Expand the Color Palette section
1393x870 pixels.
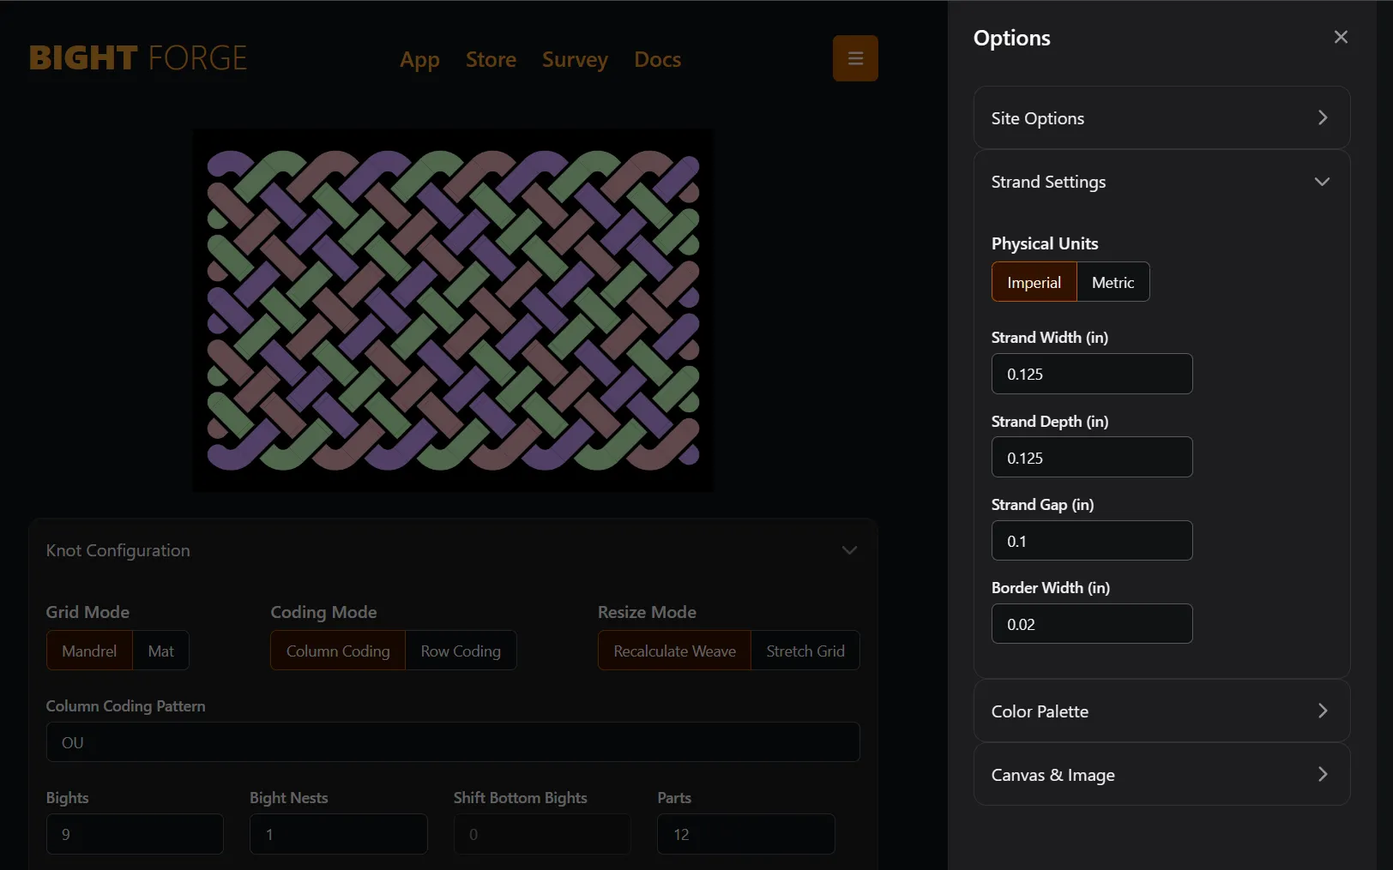pyautogui.click(x=1161, y=711)
